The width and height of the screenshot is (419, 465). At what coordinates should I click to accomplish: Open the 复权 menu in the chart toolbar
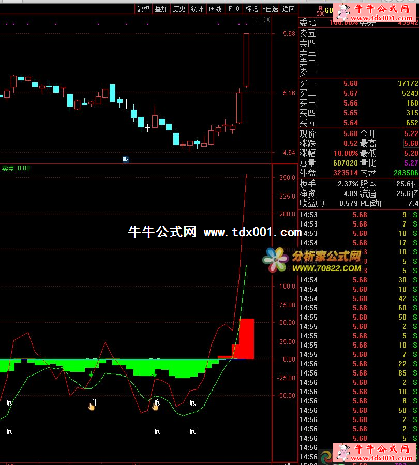coord(143,9)
